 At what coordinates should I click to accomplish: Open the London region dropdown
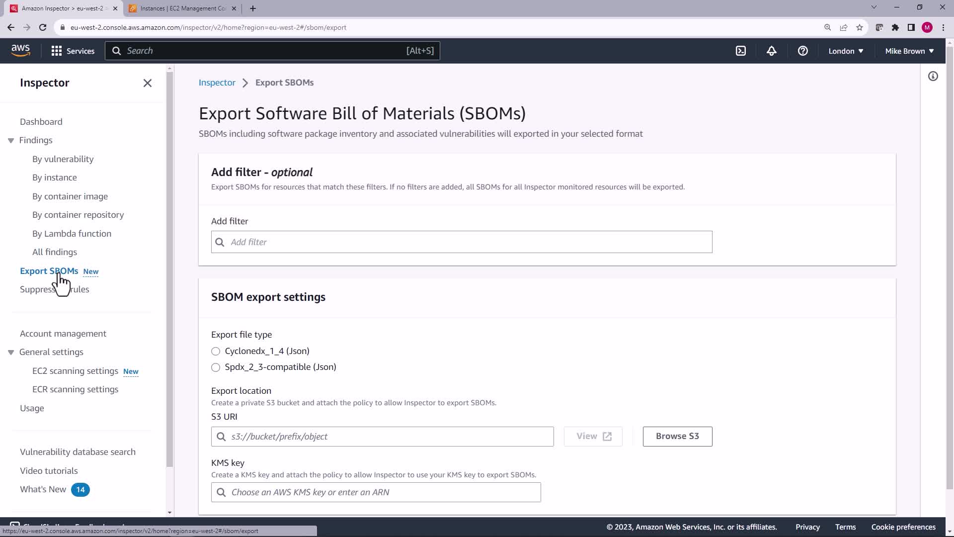pyautogui.click(x=846, y=51)
